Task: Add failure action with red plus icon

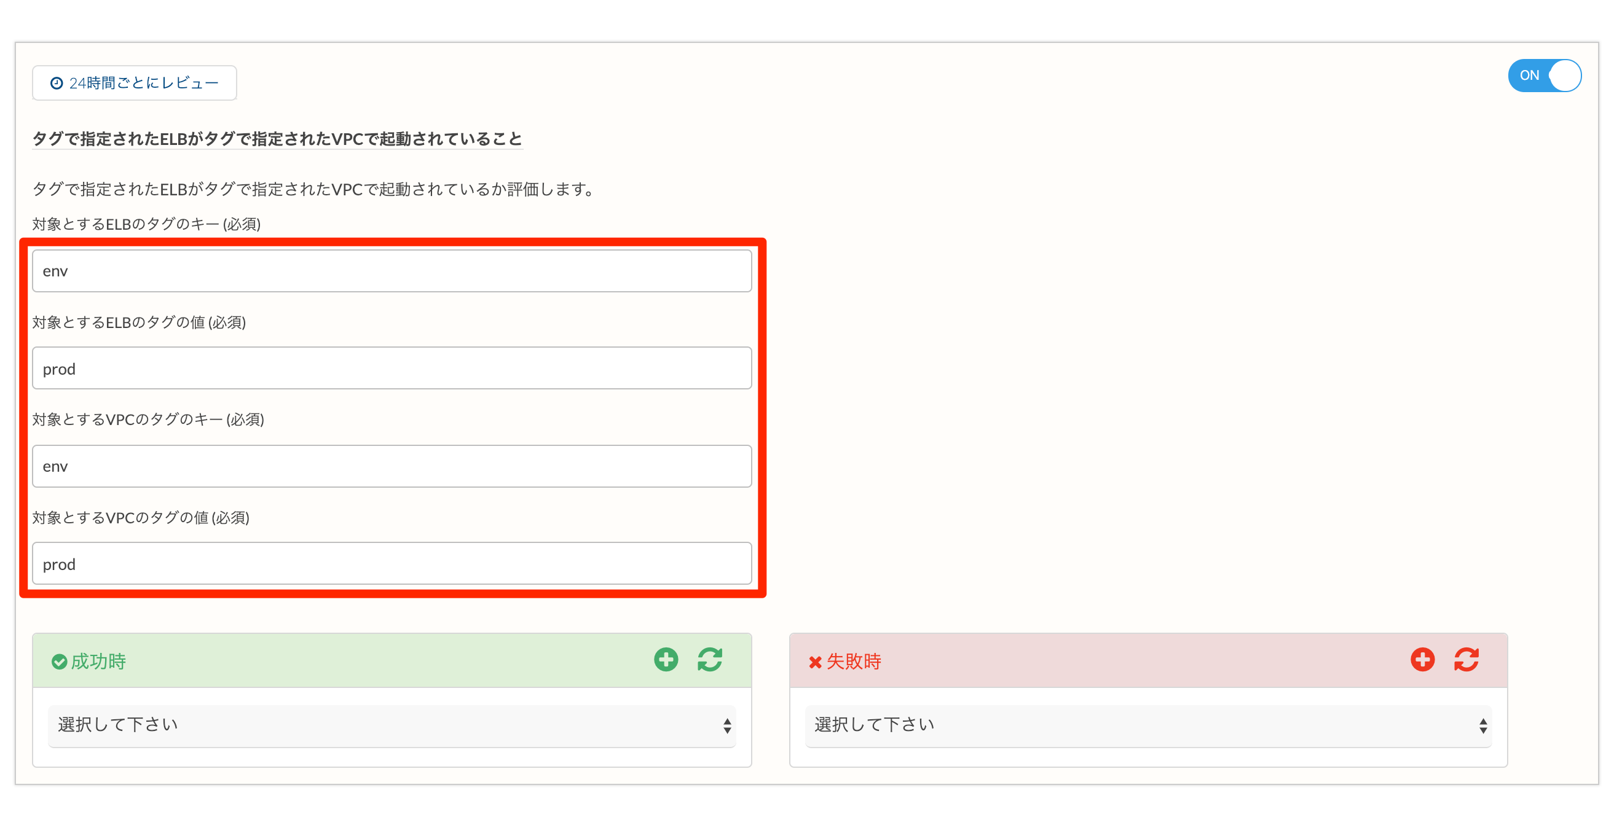Action: (x=1422, y=660)
